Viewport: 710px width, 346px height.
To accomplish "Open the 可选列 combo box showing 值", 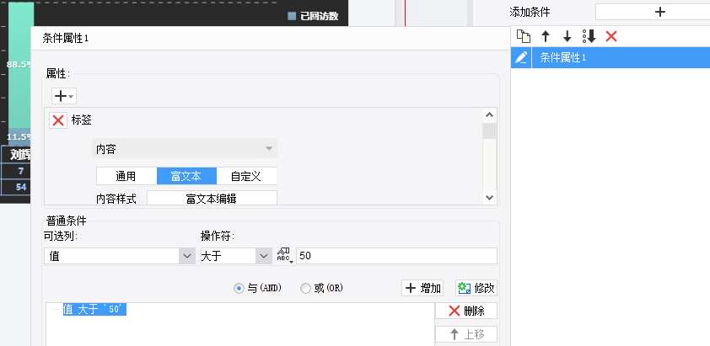I will [120, 256].
